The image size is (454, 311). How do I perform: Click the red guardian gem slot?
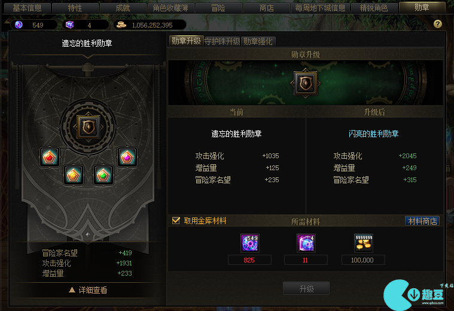pyautogui.click(x=50, y=157)
